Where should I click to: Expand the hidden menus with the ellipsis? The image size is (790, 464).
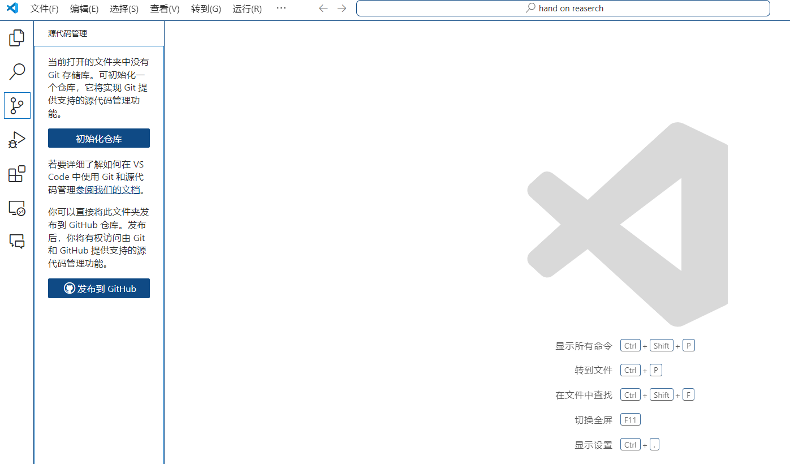pyautogui.click(x=281, y=8)
